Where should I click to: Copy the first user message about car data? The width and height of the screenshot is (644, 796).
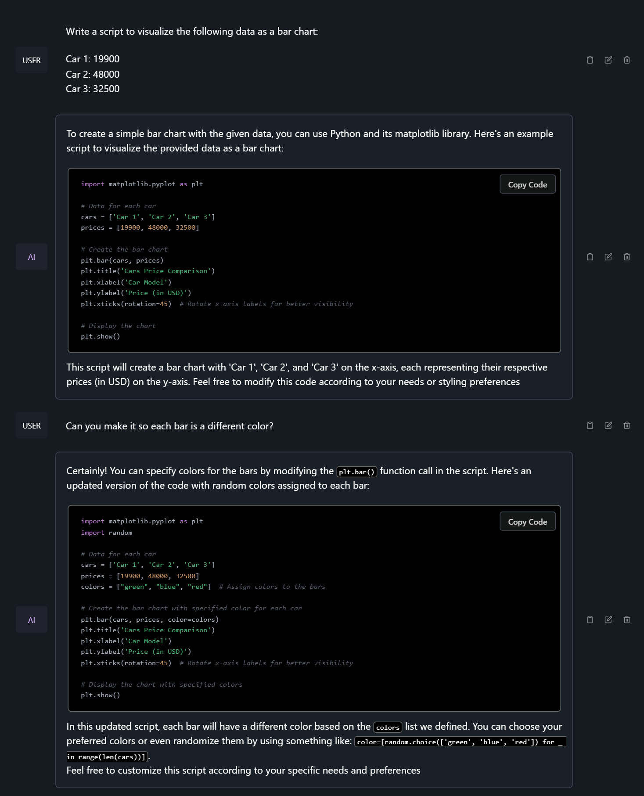point(590,60)
